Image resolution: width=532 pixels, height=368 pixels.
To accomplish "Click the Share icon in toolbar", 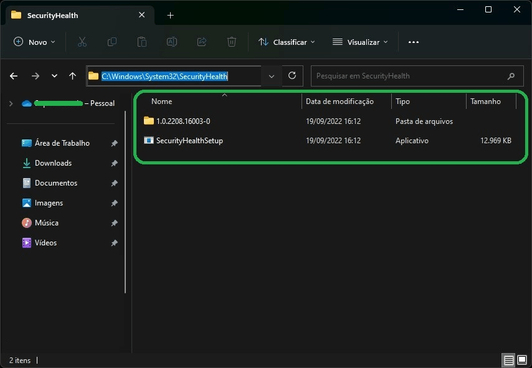I will coord(202,42).
